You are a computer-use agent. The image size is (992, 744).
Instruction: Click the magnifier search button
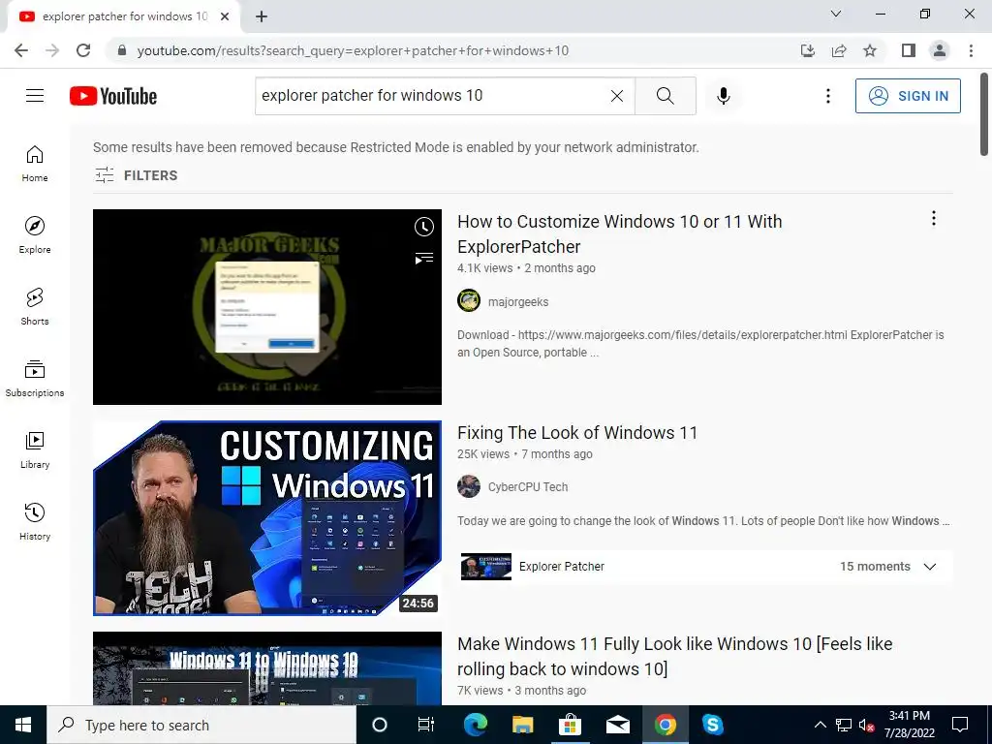click(665, 96)
